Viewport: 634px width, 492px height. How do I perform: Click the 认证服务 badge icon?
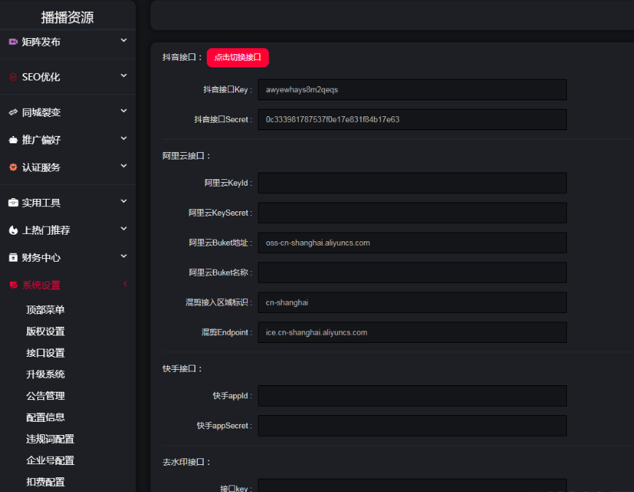[13, 167]
